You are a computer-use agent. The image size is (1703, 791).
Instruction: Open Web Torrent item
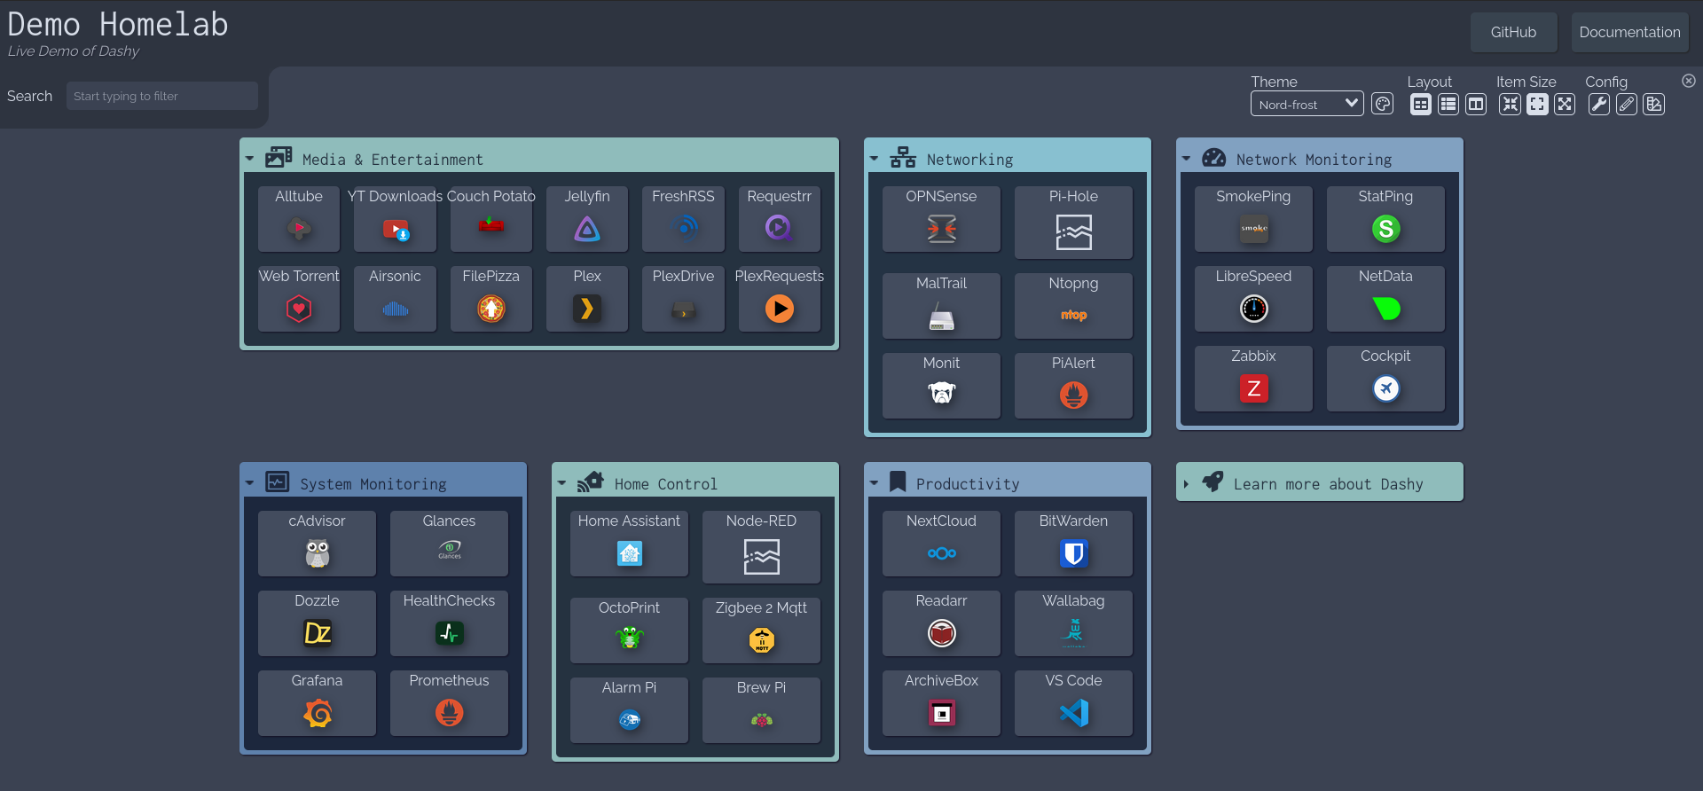[x=299, y=298]
